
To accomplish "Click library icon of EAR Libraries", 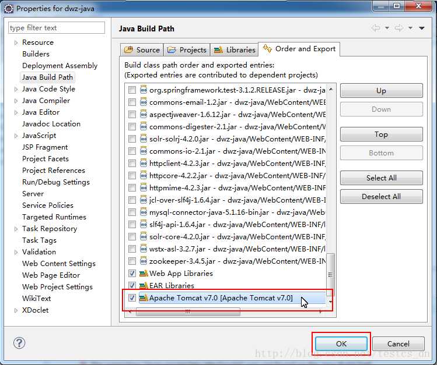I will (x=144, y=285).
